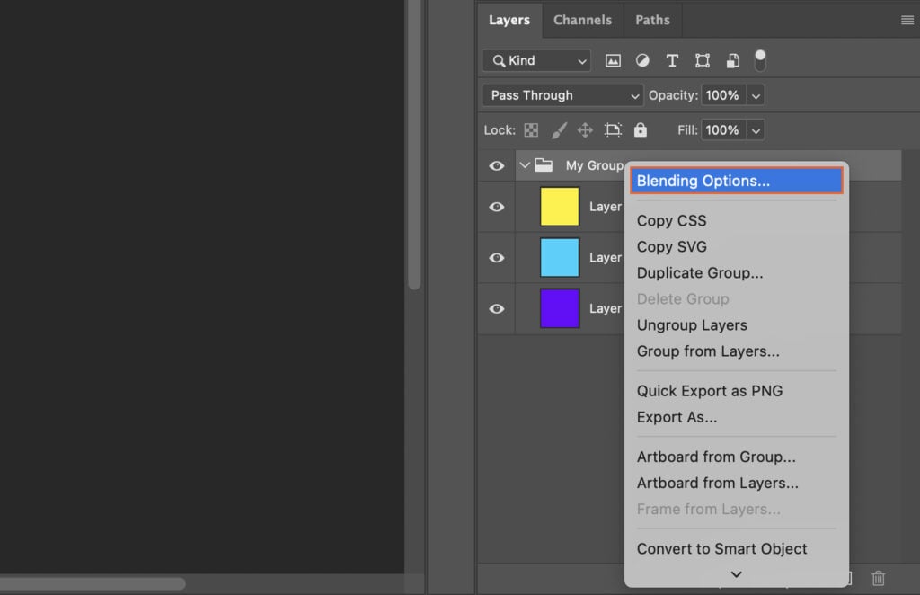Click the yellow layer thumbnail
The image size is (920, 595).
[x=559, y=206]
